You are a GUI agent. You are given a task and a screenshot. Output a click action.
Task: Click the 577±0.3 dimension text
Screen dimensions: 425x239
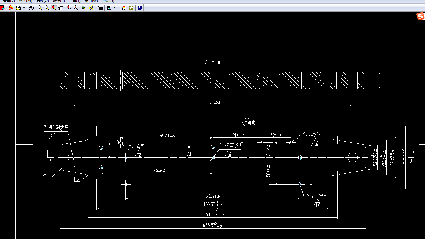tap(214, 102)
